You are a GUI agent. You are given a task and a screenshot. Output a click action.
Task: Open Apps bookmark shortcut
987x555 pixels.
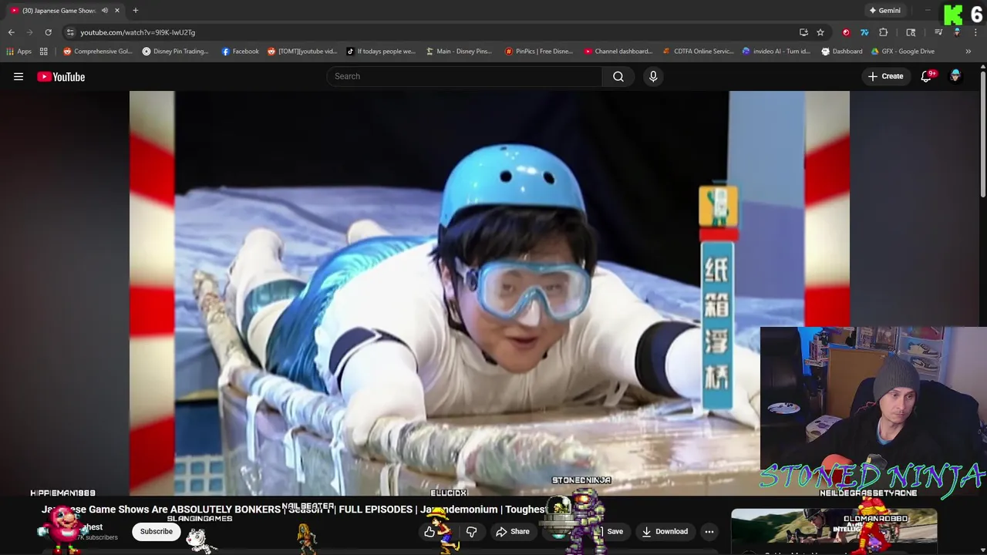tap(19, 52)
